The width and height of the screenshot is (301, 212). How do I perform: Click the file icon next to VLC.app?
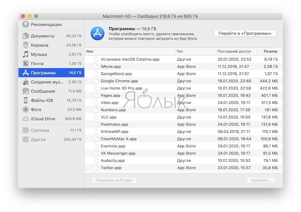pos(96,117)
